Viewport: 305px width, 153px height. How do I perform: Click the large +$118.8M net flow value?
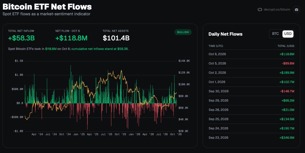click(x=72, y=38)
